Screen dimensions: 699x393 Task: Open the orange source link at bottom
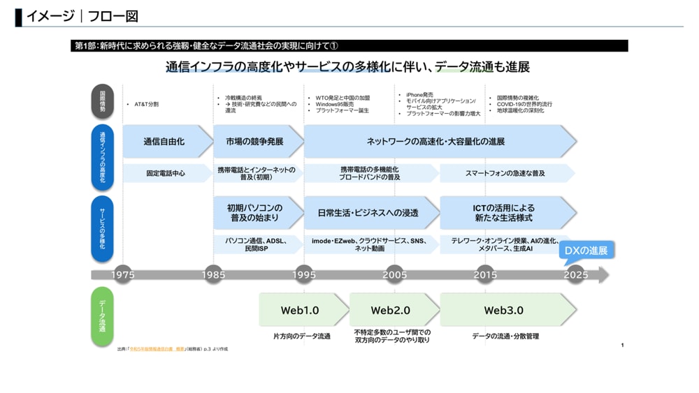point(157,350)
